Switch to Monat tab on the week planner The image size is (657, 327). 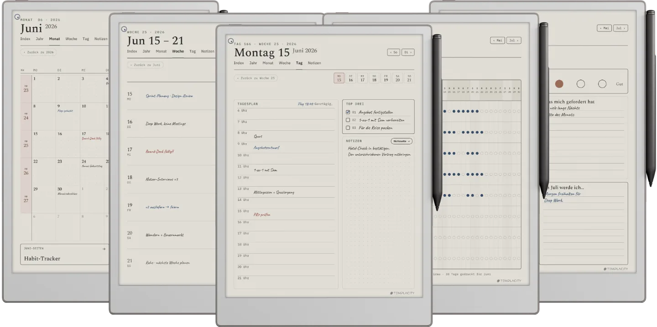click(161, 51)
